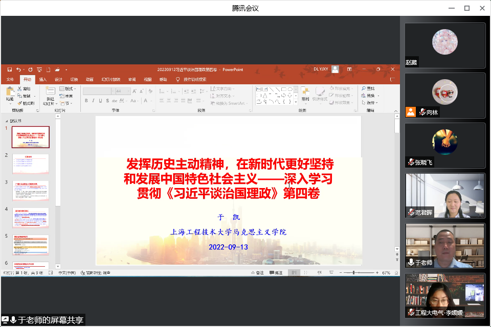Click the Undo arrow icon
The image size is (491, 327).
pyautogui.click(x=18, y=69)
